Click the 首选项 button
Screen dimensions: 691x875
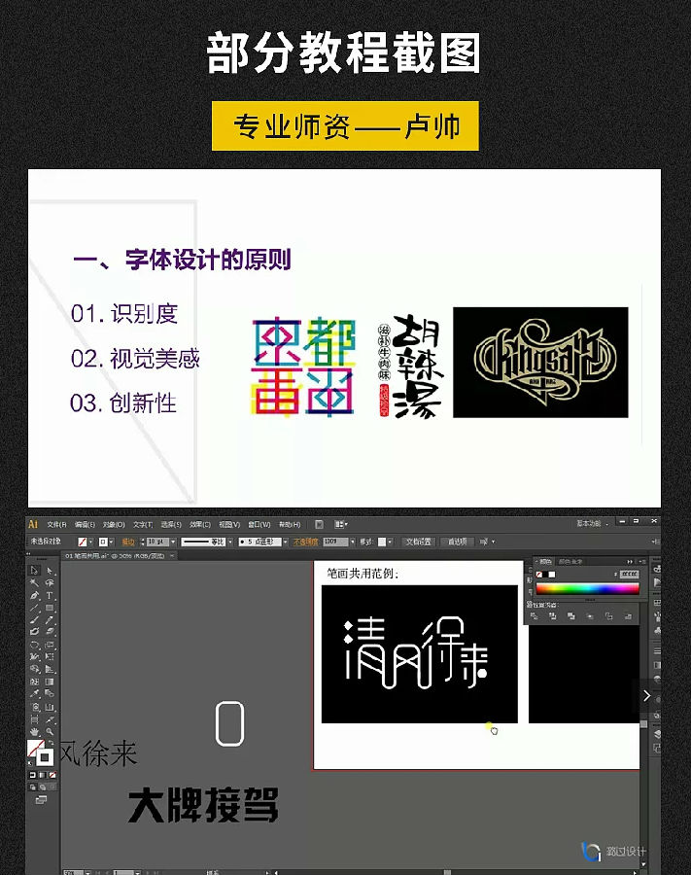[x=458, y=542]
